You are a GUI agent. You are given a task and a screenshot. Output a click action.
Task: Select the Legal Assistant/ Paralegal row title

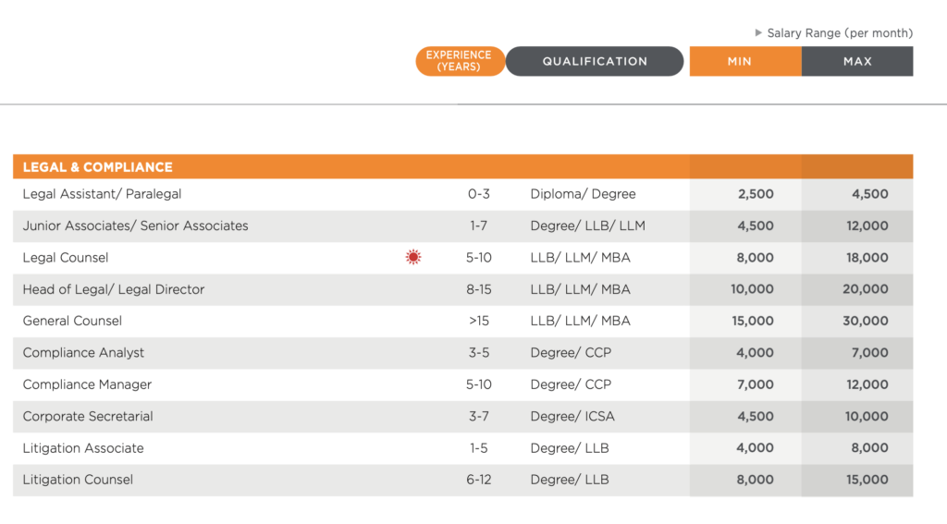(x=102, y=194)
